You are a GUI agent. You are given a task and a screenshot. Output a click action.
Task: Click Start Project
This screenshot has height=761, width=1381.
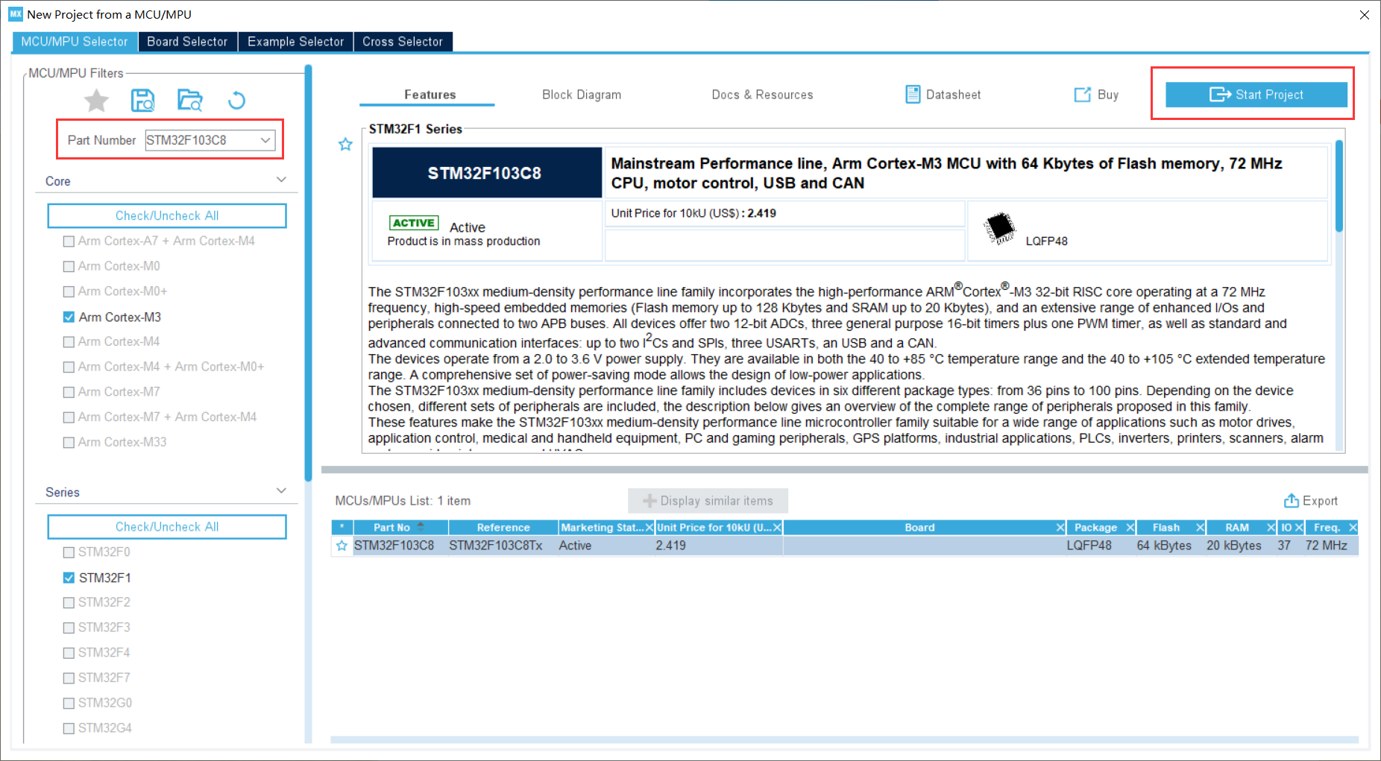click(x=1256, y=95)
